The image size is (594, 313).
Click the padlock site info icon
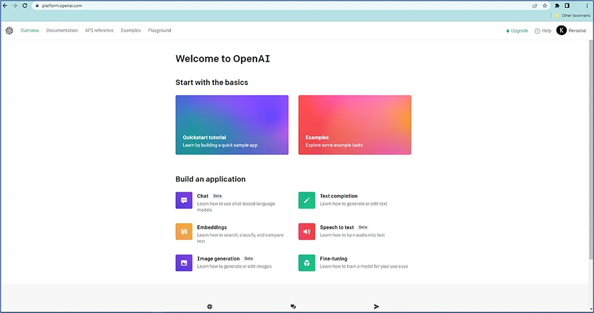point(37,6)
